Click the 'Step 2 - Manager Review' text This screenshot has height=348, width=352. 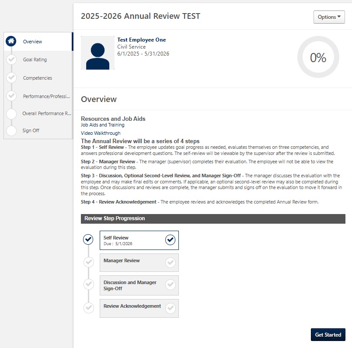click(108, 162)
